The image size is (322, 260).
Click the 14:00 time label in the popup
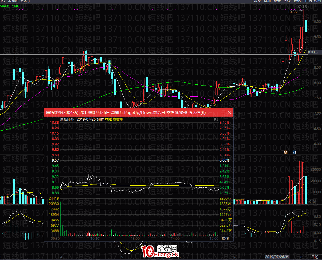[175, 238]
